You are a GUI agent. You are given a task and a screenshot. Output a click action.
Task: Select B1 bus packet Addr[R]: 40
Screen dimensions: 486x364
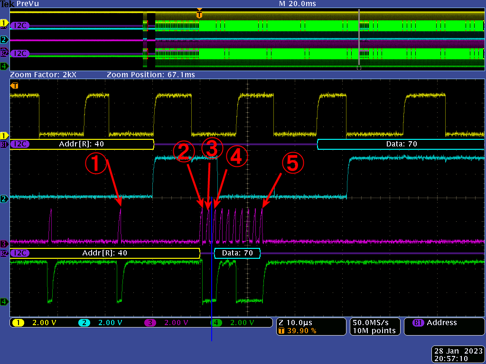click(82, 144)
